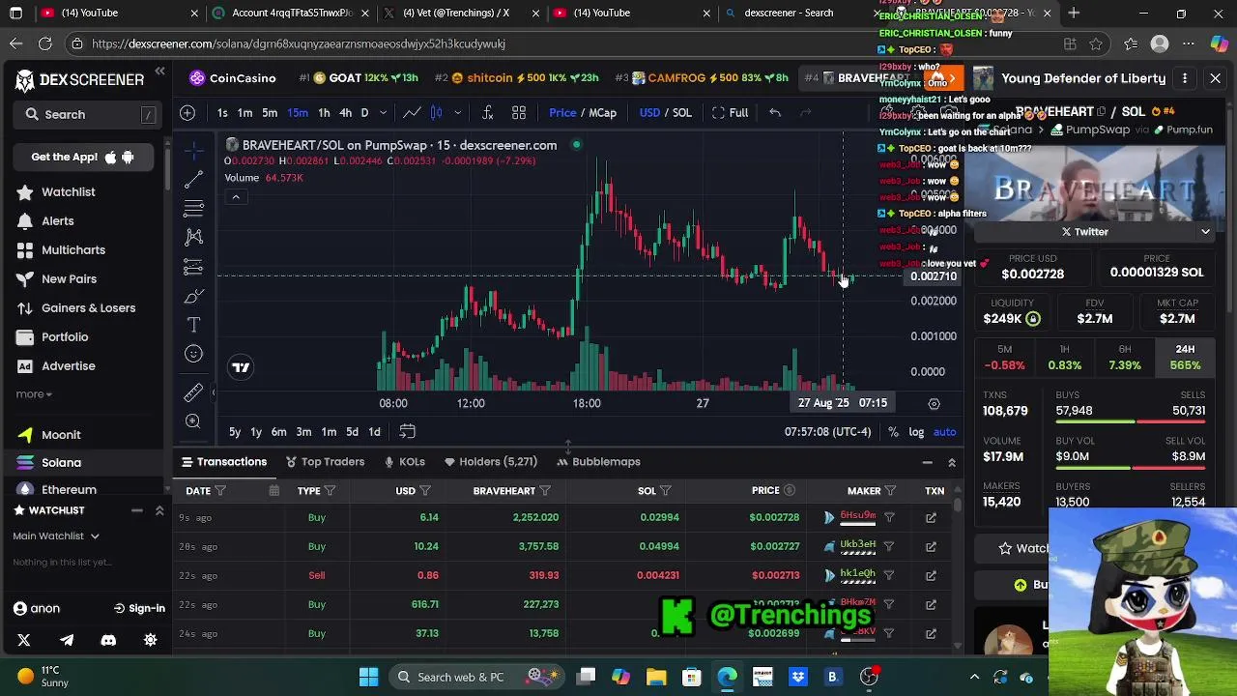Viewport: 1237px width, 696px height.
Task: Open DEX Screener X profile in sidebar
Action: (x=24, y=640)
